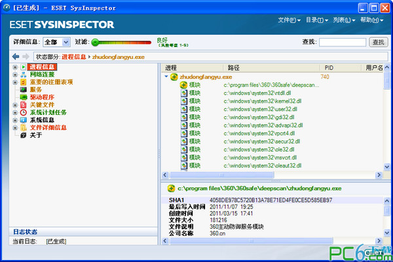The height and width of the screenshot is (262, 393).
Task: Click module icon for secur32.dll row
Action: [x=184, y=141]
